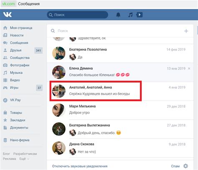Viewport: 198px width, 170px height.
Task: Click the film icon beside Видео
Action: click(5, 80)
